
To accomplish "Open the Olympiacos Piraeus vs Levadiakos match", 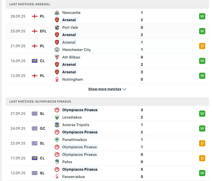I will pos(106,114).
